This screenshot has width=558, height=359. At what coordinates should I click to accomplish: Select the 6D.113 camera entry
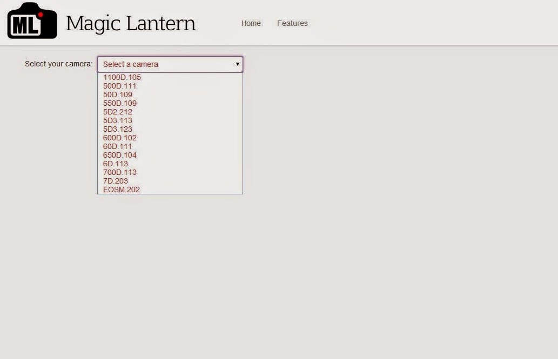(170, 164)
